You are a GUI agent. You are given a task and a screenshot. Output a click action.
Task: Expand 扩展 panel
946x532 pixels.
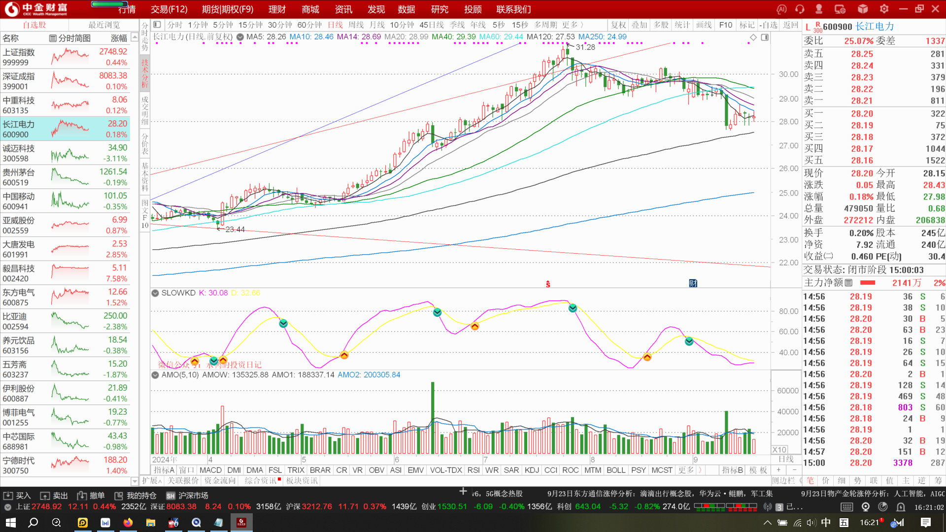(x=152, y=481)
